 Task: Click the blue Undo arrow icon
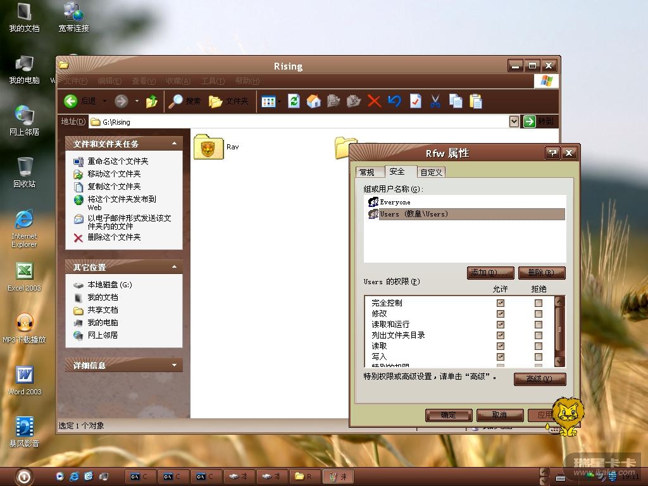395,101
